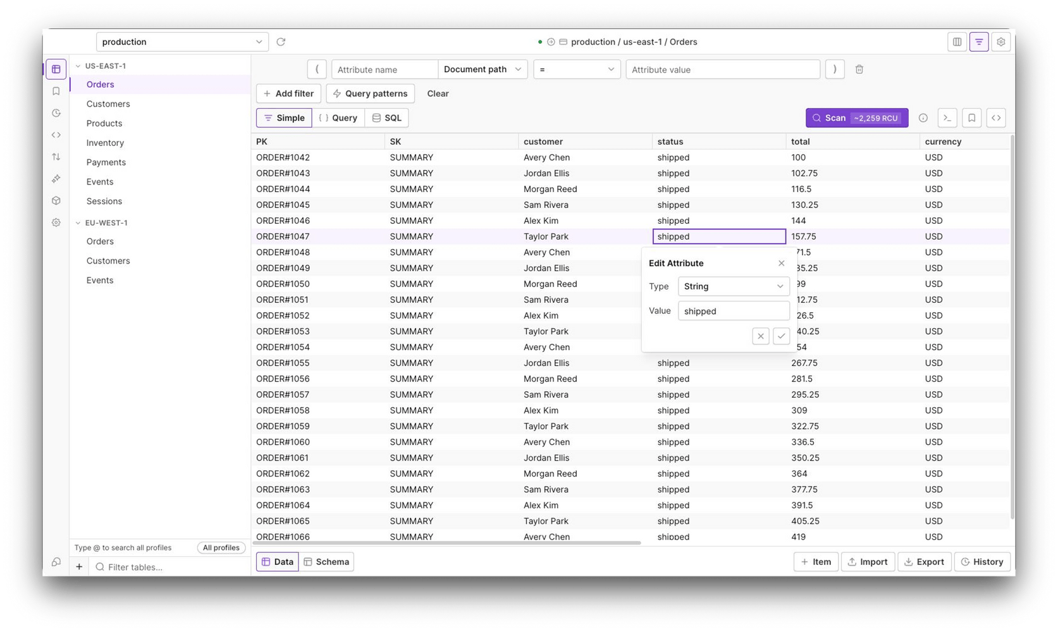Open the Document path dropdown
The width and height of the screenshot is (1058, 632).
pos(483,70)
